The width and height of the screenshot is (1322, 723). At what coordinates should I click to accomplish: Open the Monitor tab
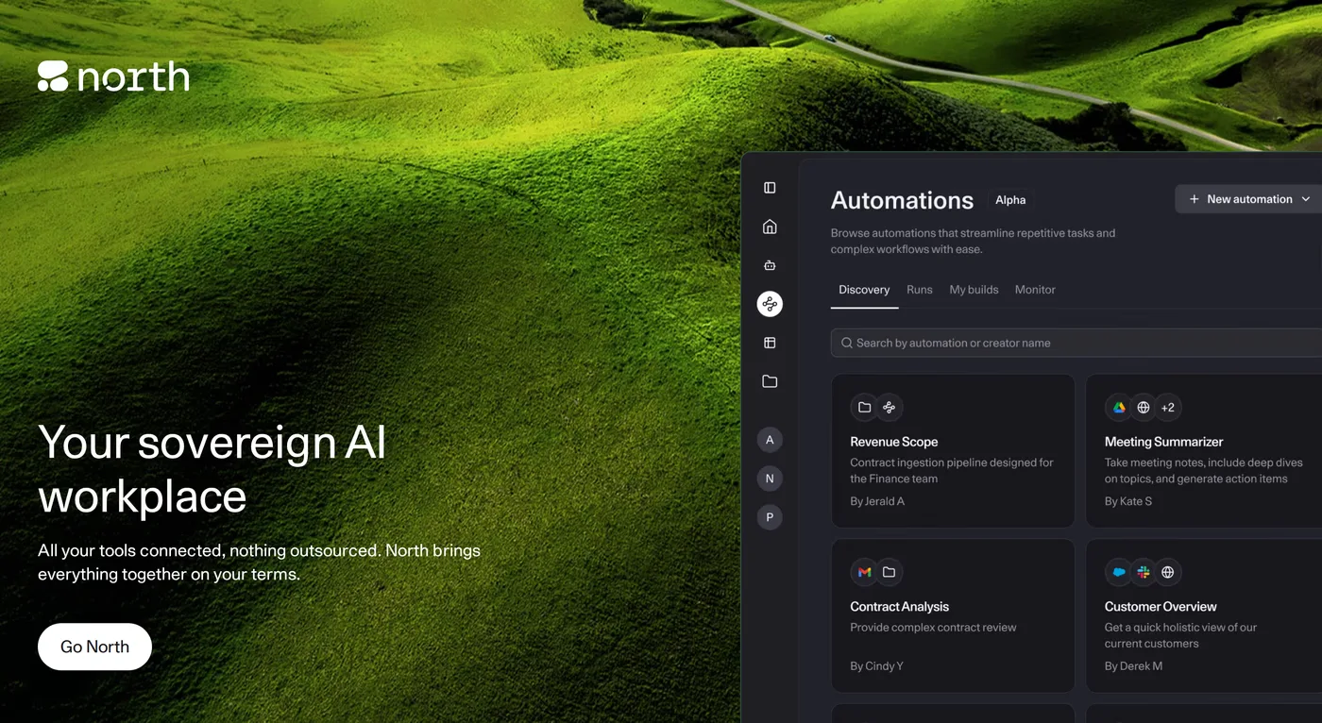[x=1035, y=290]
